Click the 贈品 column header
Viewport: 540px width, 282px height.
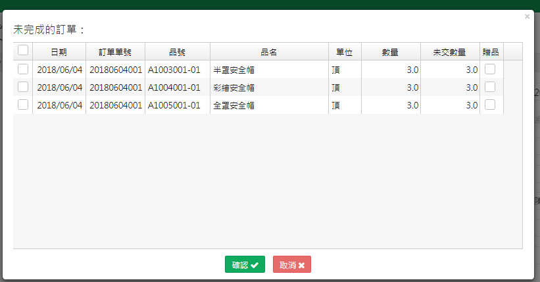491,52
